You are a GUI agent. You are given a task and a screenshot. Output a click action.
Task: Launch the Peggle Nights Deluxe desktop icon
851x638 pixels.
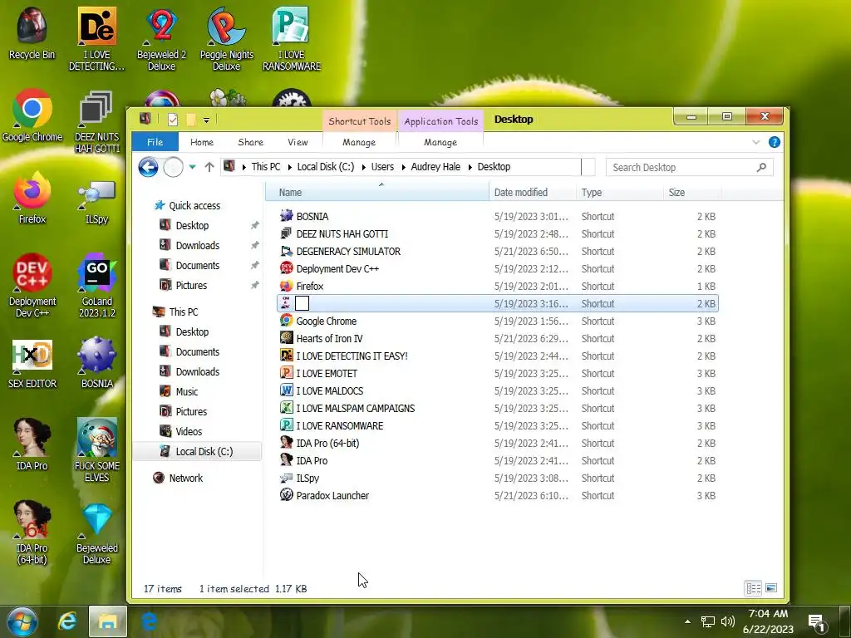pos(226,38)
